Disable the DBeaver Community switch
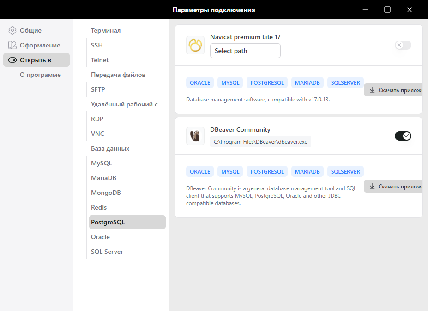This screenshot has height=311, width=428. coord(403,136)
